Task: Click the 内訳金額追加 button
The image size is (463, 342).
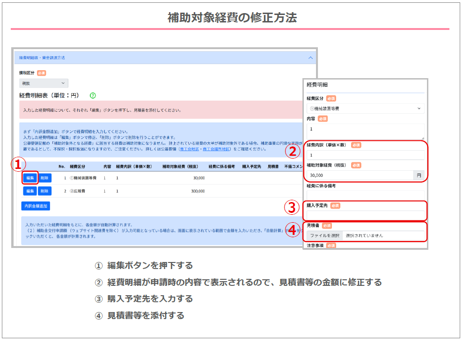Action: coord(36,206)
